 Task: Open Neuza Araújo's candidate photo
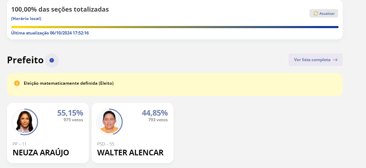(25, 122)
